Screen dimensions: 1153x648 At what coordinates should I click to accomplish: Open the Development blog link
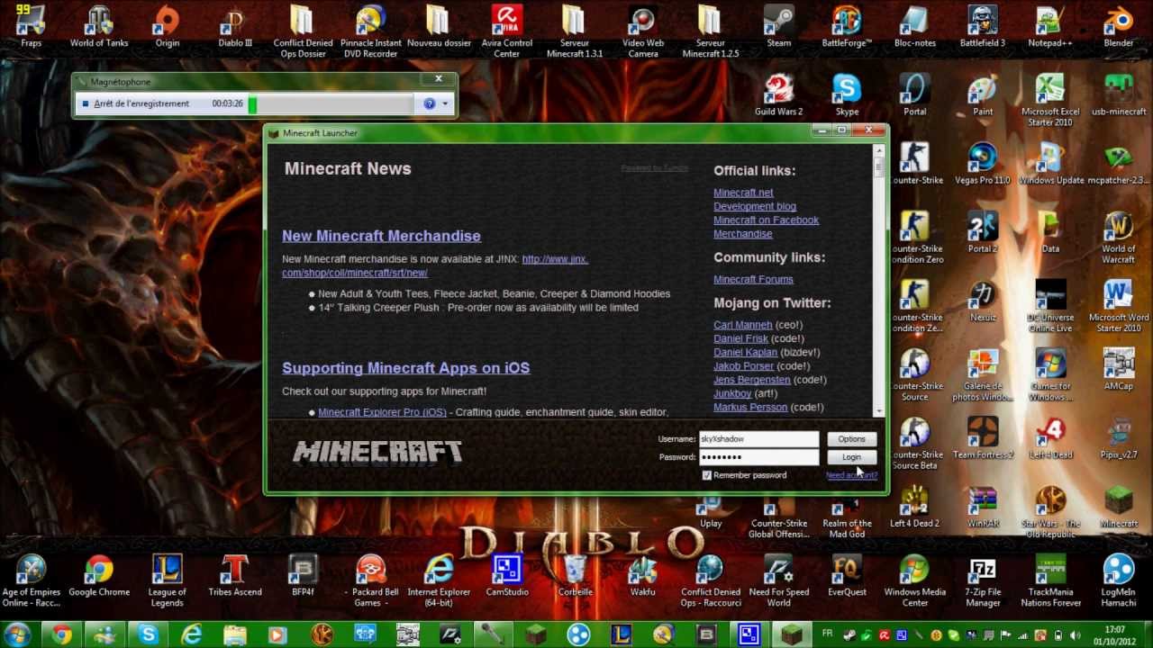(x=755, y=206)
